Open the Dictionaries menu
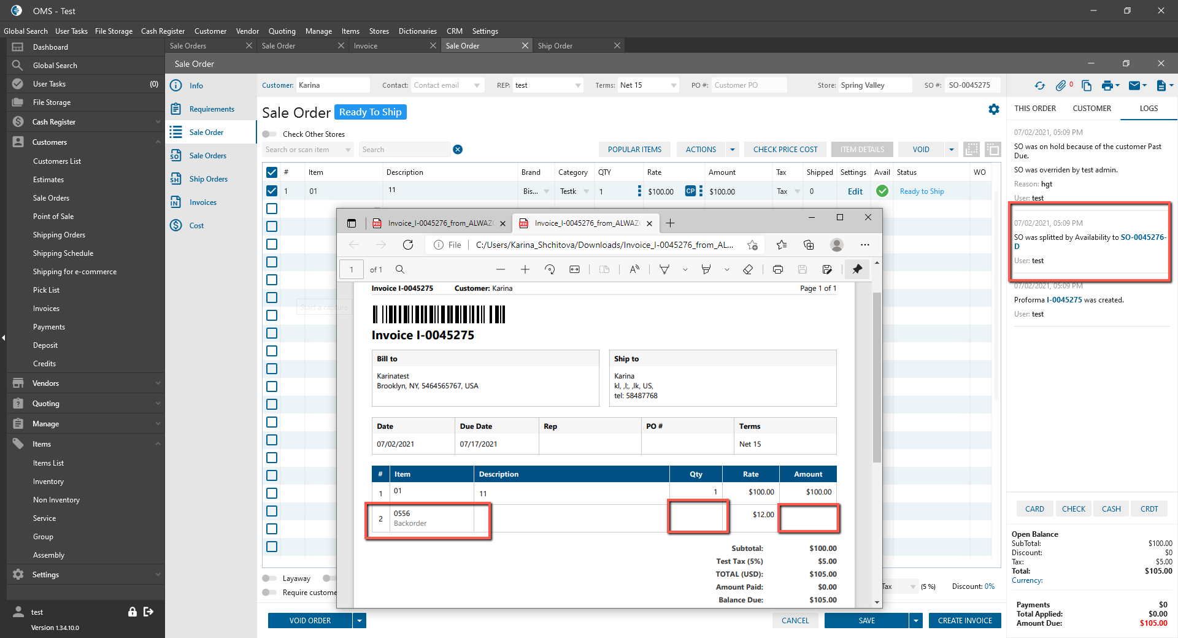The width and height of the screenshot is (1178, 638). [x=417, y=31]
